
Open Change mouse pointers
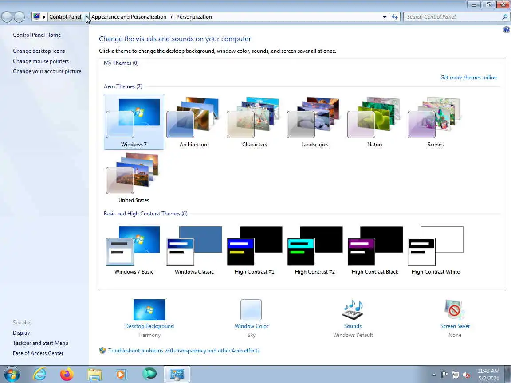(41, 61)
